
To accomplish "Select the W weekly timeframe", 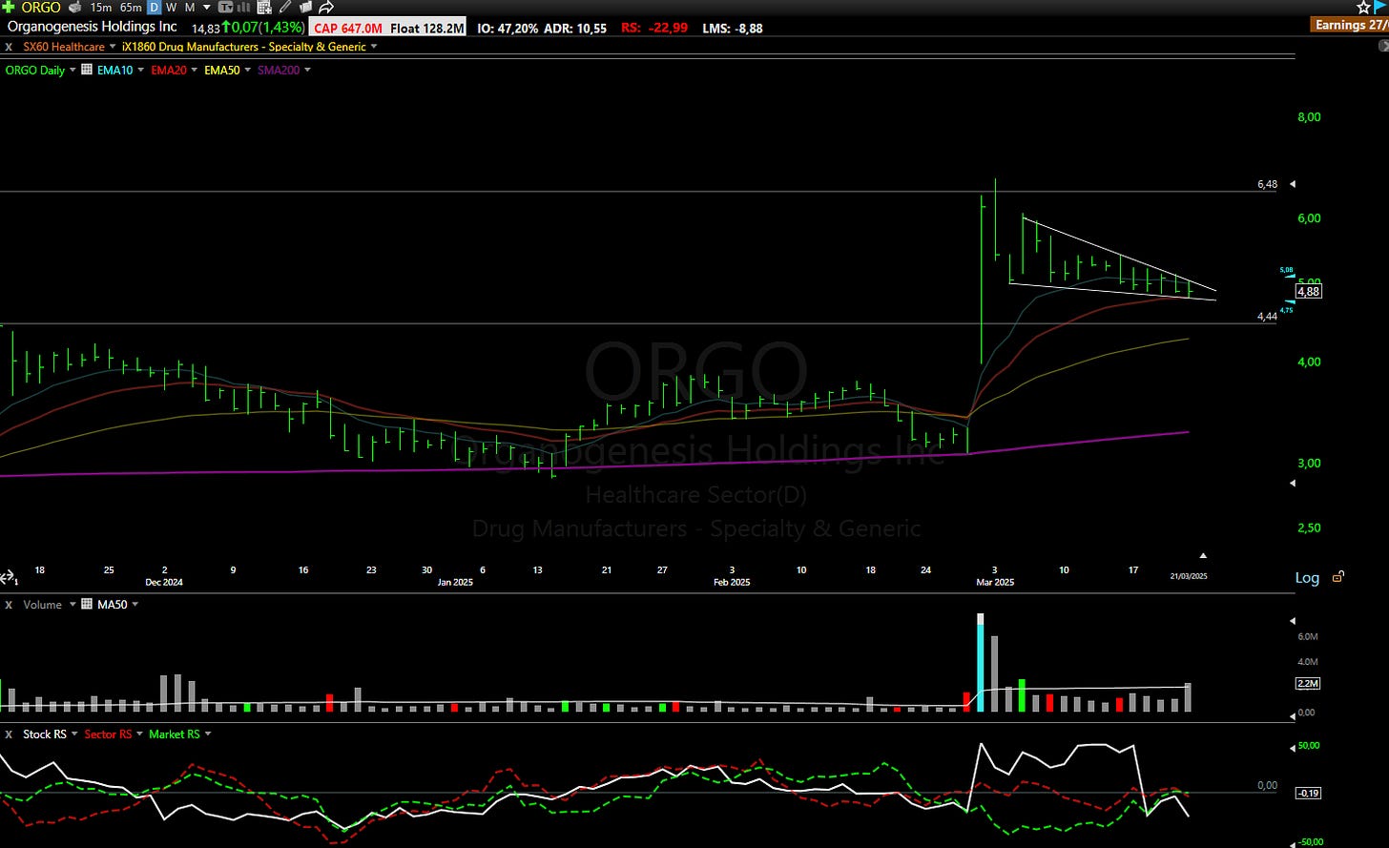I will coord(172,8).
